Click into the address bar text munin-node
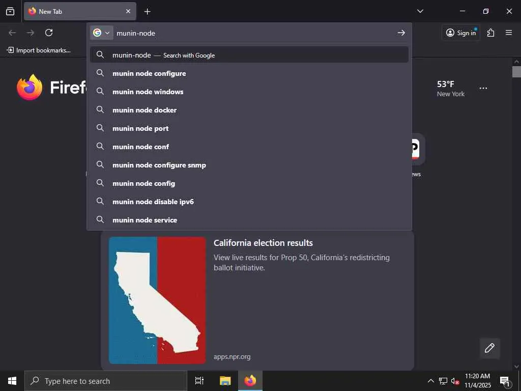This screenshot has width=521, height=391. click(136, 33)
